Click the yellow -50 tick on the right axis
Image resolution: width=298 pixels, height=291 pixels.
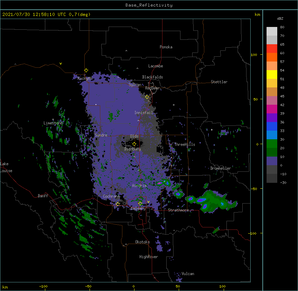pyautogui.click(x=254, y=189)
